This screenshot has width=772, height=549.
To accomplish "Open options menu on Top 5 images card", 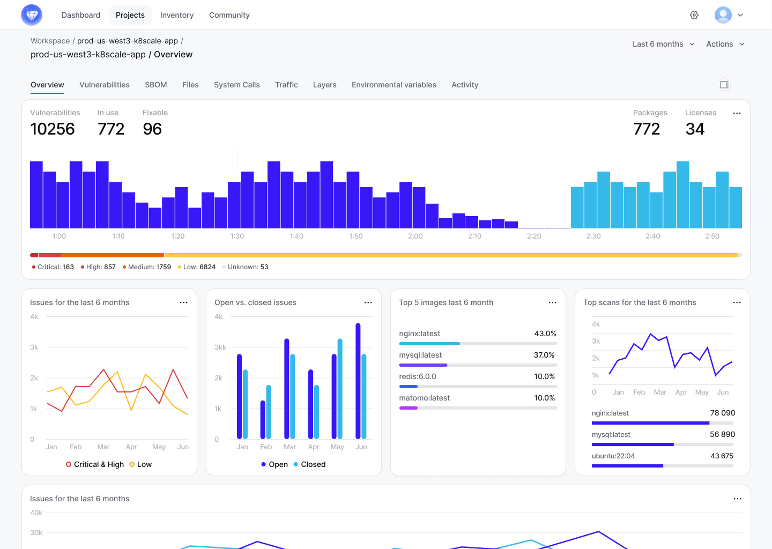I will point(552,302).
